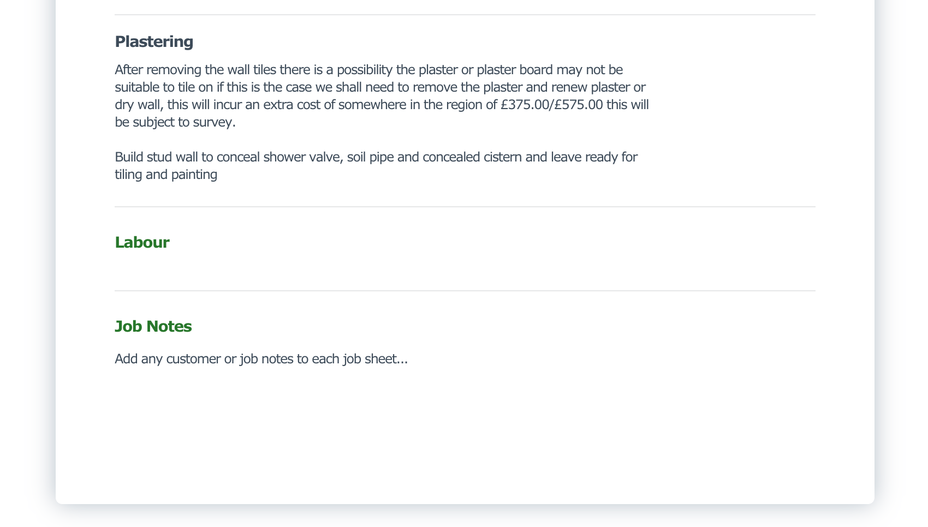The height and width of the screenshot is (527, 928).
Task: Click the 'be subject to survey.' line
Action: 175,122
